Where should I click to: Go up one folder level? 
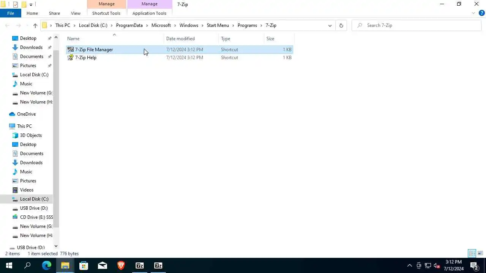point(35,25)
